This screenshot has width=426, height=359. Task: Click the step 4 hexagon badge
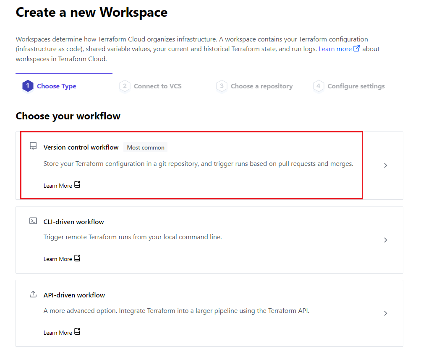pos(319,86)
